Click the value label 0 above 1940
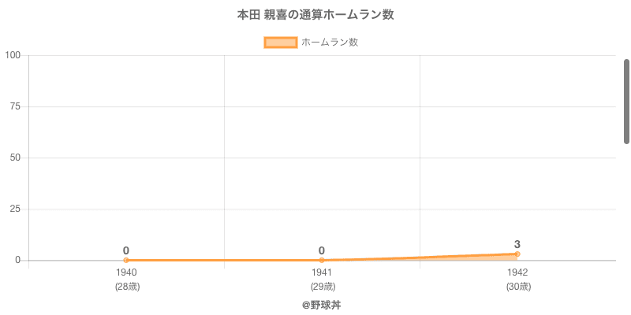This screenshot has width=631, height=315. click(x=126, y=250)
